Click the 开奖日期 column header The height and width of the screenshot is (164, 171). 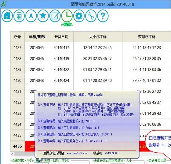[61, 37]
